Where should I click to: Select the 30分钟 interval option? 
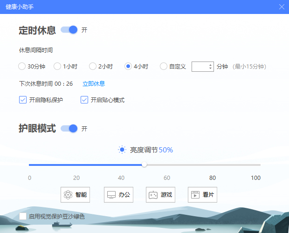point(22,66)
